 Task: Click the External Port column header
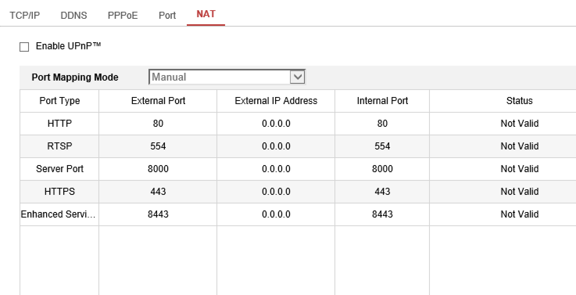pyautogui.click(x=158, y=101)
